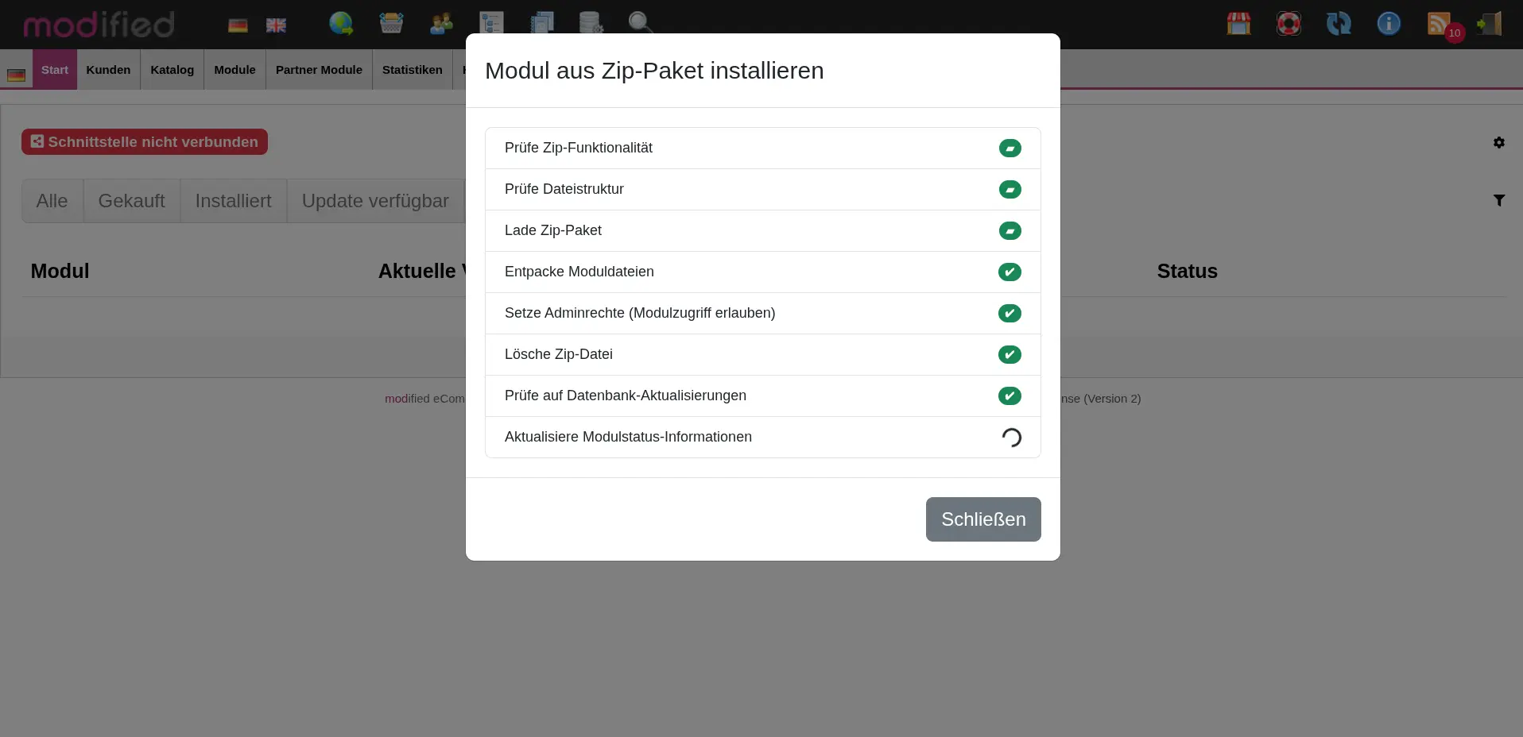The width and height of the screenshot is (1523, 737).
Task: Open the Kunden menu
Action: click(108, 70)
